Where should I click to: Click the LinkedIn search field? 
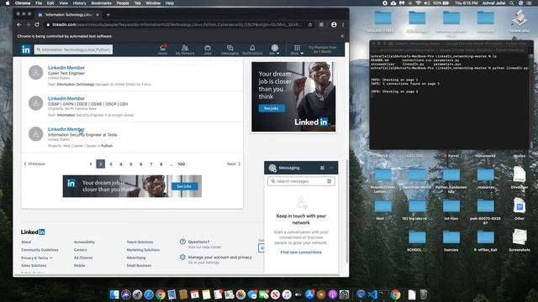coord(73,49)
